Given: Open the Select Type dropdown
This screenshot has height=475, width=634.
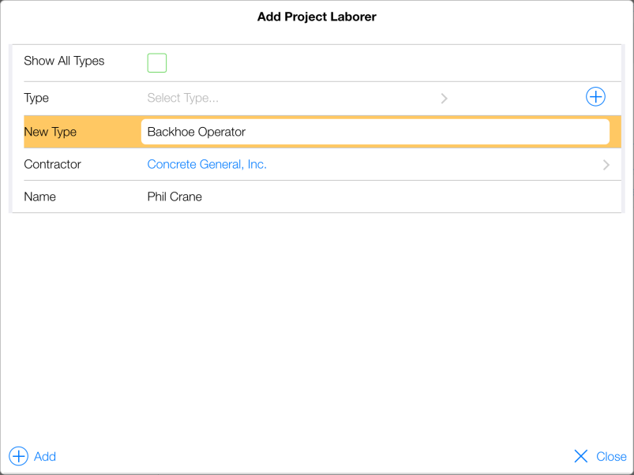Looking at the screenshot, I should [183, 99].
